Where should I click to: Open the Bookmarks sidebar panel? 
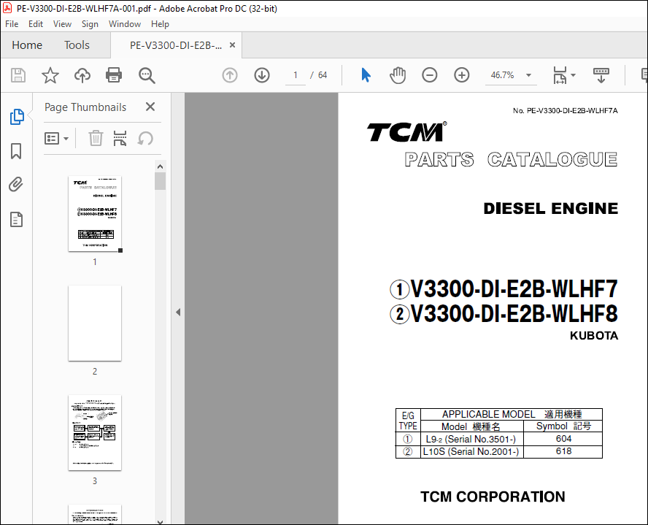coord(16,151)
